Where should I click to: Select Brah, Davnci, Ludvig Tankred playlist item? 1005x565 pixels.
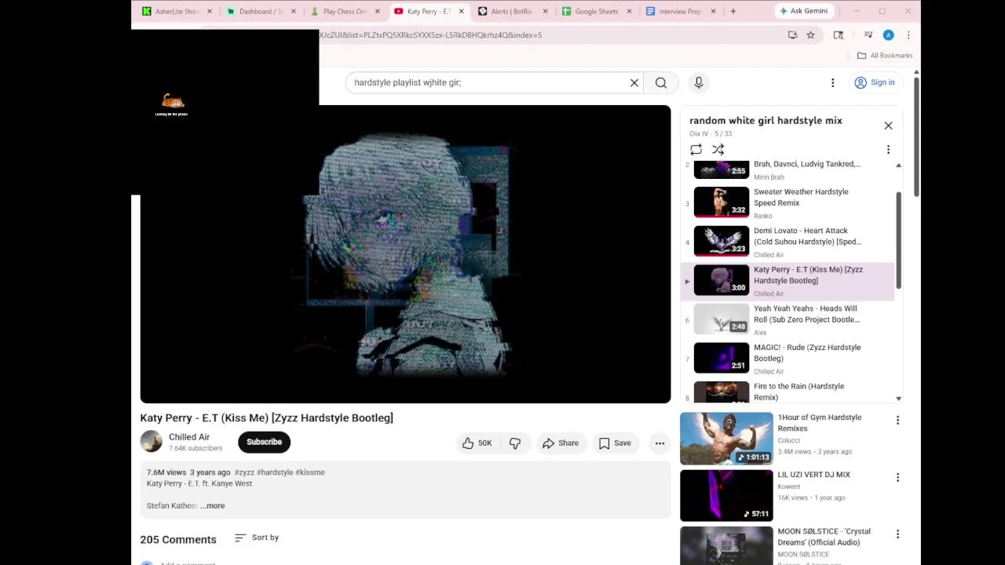pos(788,169)
